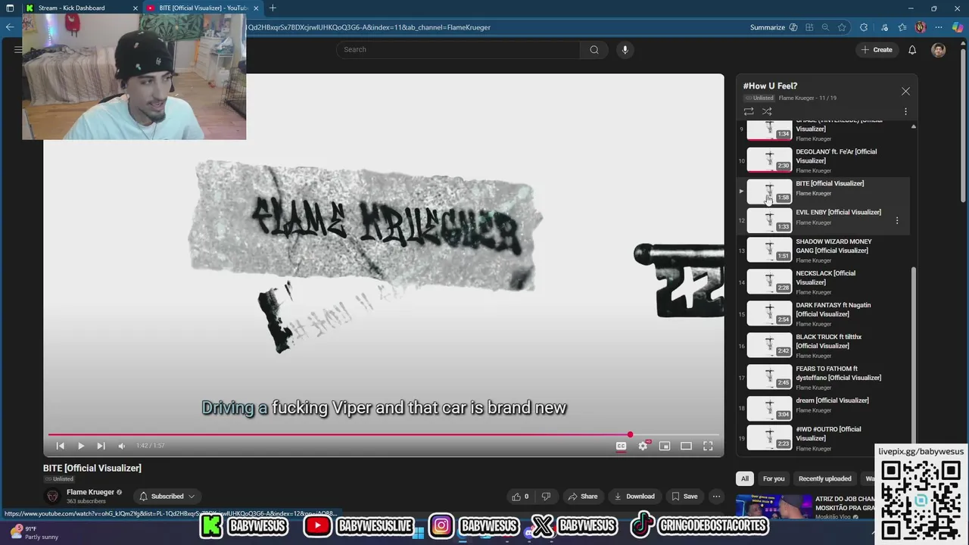Open browser extensions puzzle icon
Screen dimensions: 969x545
tap(864, 27)
